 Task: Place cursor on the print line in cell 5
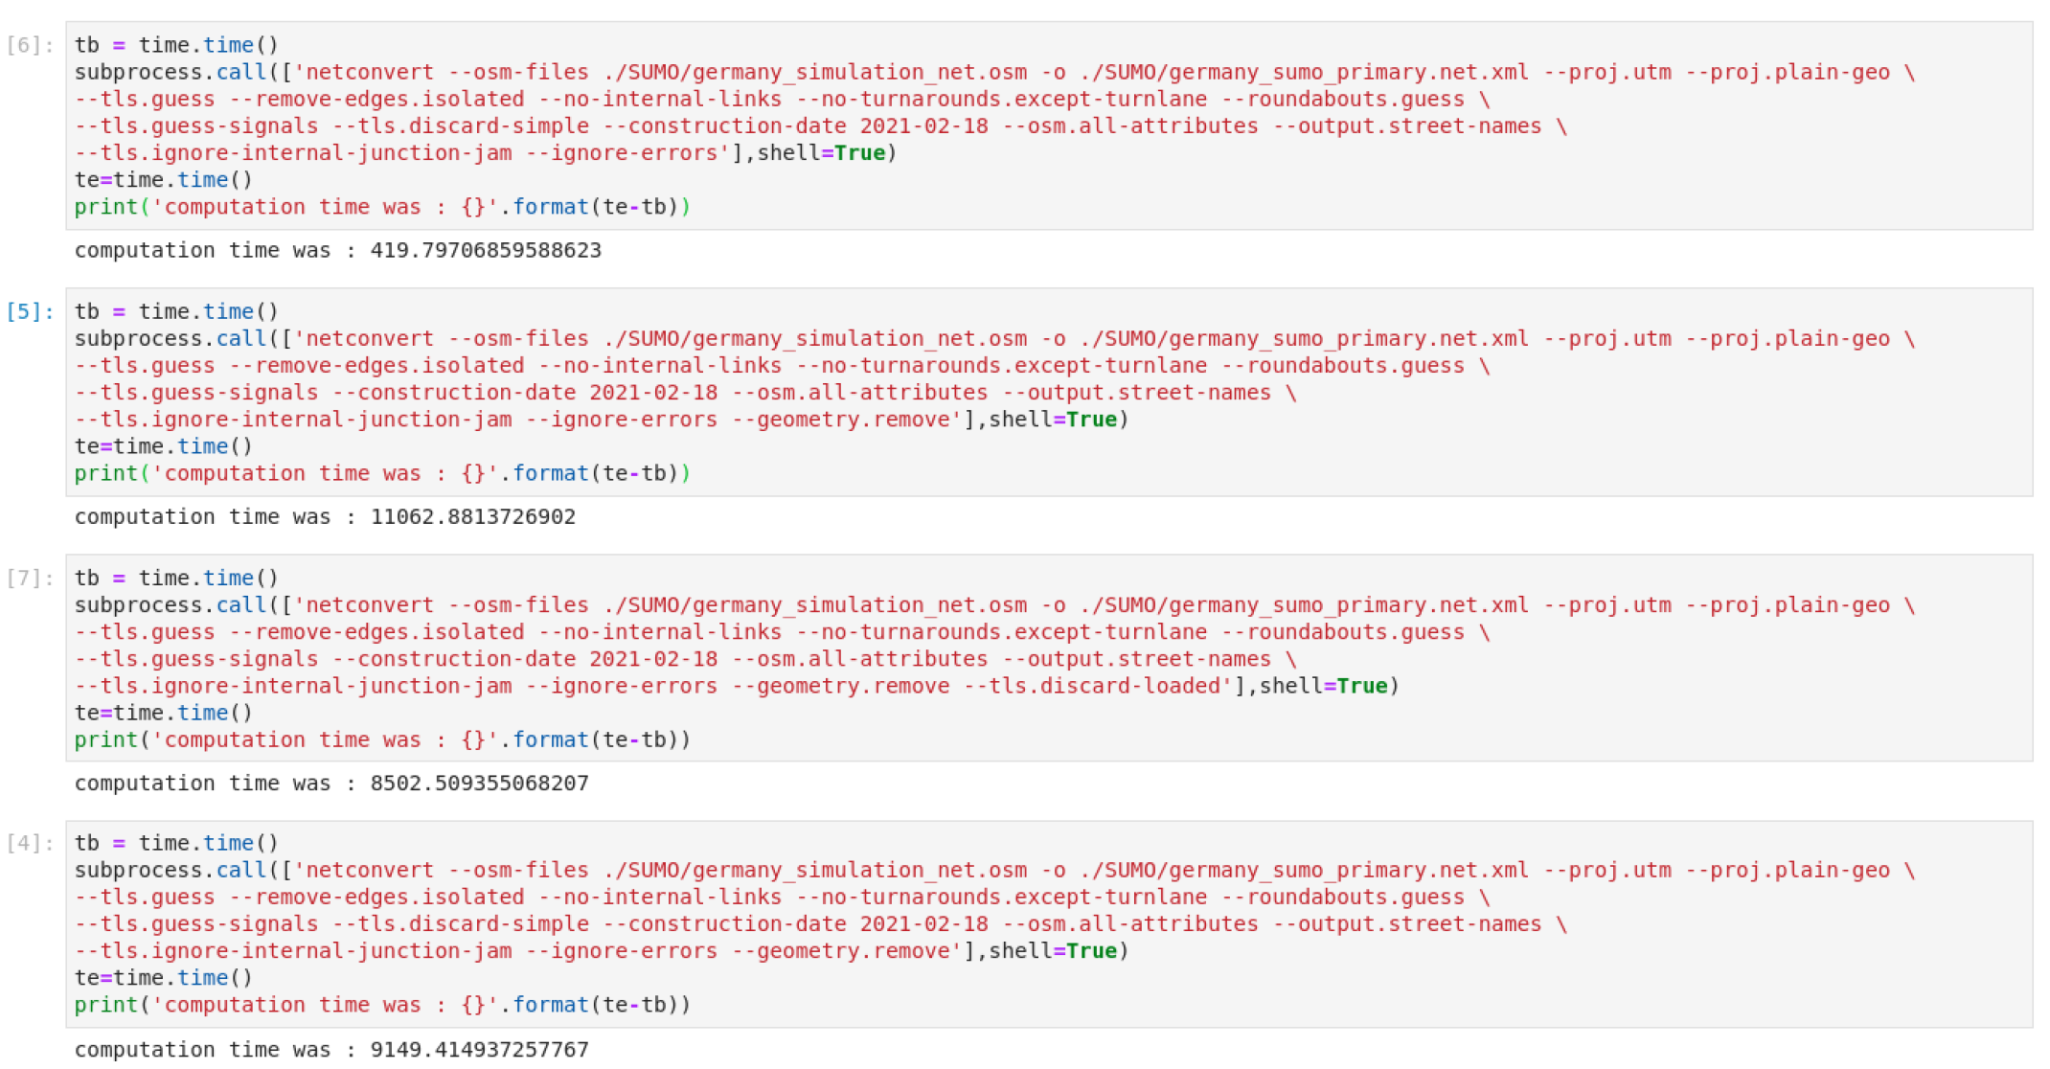381,473
